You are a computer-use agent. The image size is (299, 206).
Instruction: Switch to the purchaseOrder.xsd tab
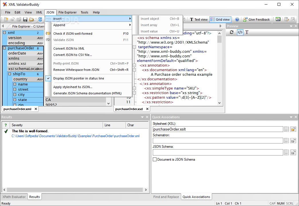tap(129, 109)
